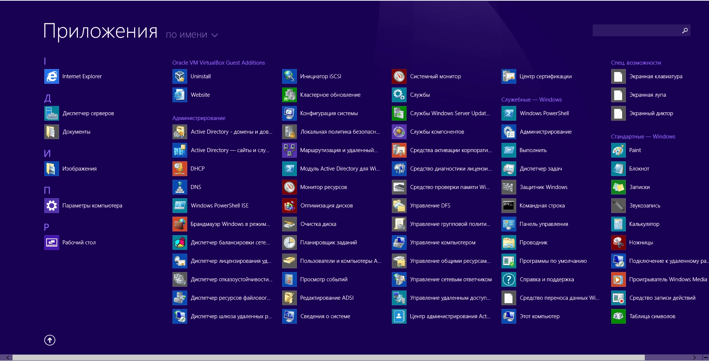Click the scrollbar left arrow
Image resolution: width=709 pixels, height=361 pixels.
[7, 357]
